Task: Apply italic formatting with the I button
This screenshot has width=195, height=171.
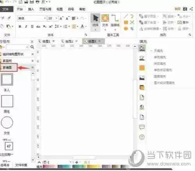Action: [x=26, y=27]
